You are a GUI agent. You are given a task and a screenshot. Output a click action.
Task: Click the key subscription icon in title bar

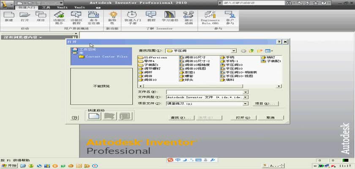[300, 3]
